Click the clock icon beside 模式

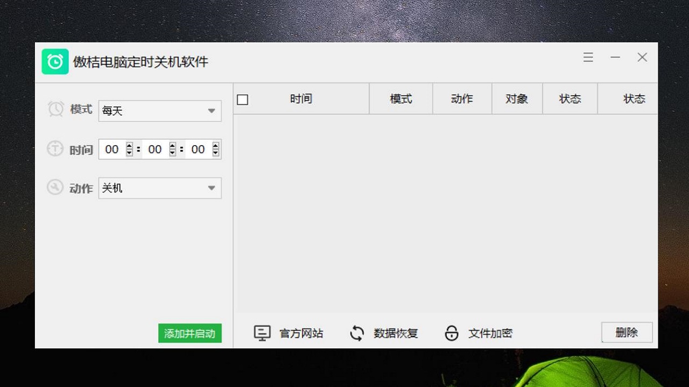click(x=54, y=109)
